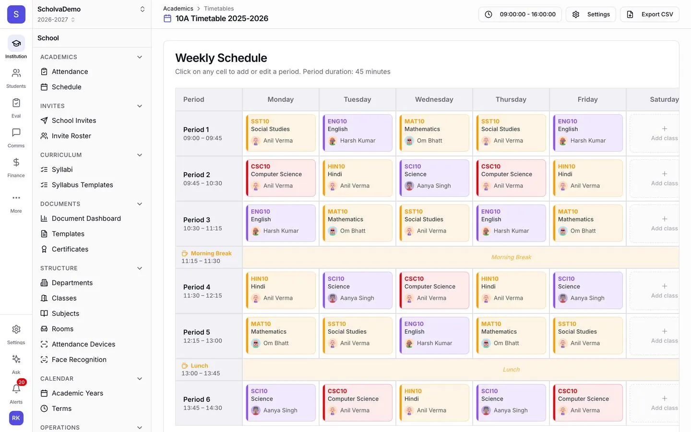
Task: Click the Lunch break icon
Action: tap(185, 366)
